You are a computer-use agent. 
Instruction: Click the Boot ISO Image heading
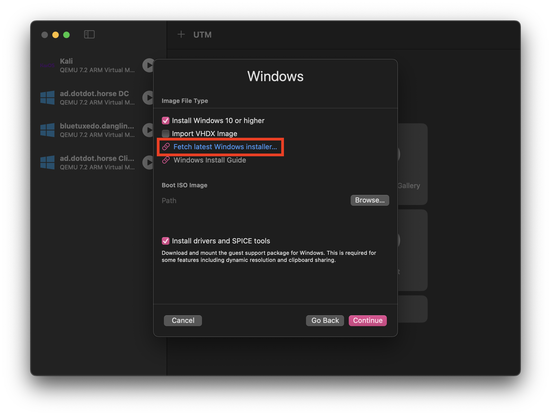(x=185, y=185)
